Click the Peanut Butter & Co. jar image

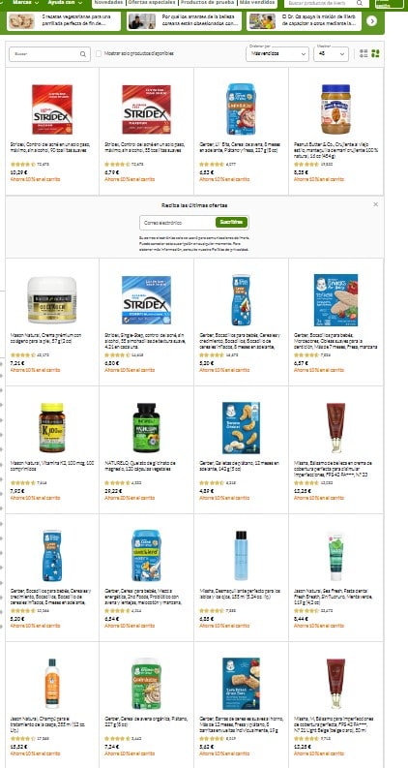pos(335,109)
